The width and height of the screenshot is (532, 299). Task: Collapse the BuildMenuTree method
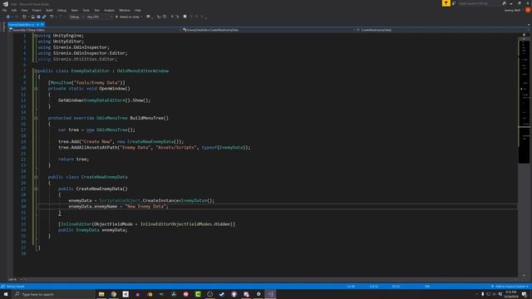pos(36,118)
